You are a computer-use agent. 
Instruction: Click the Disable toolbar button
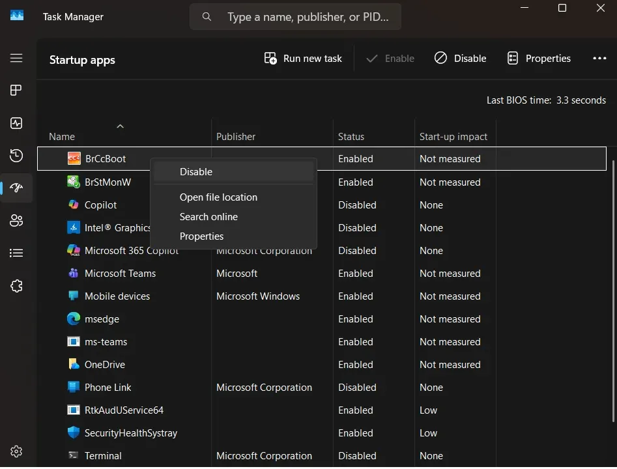(x=460, y=58)
